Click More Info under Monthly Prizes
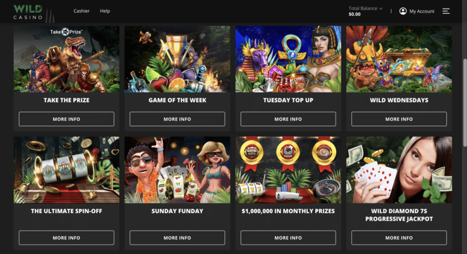Screen dimensions: 467x254 pos(288,238)
